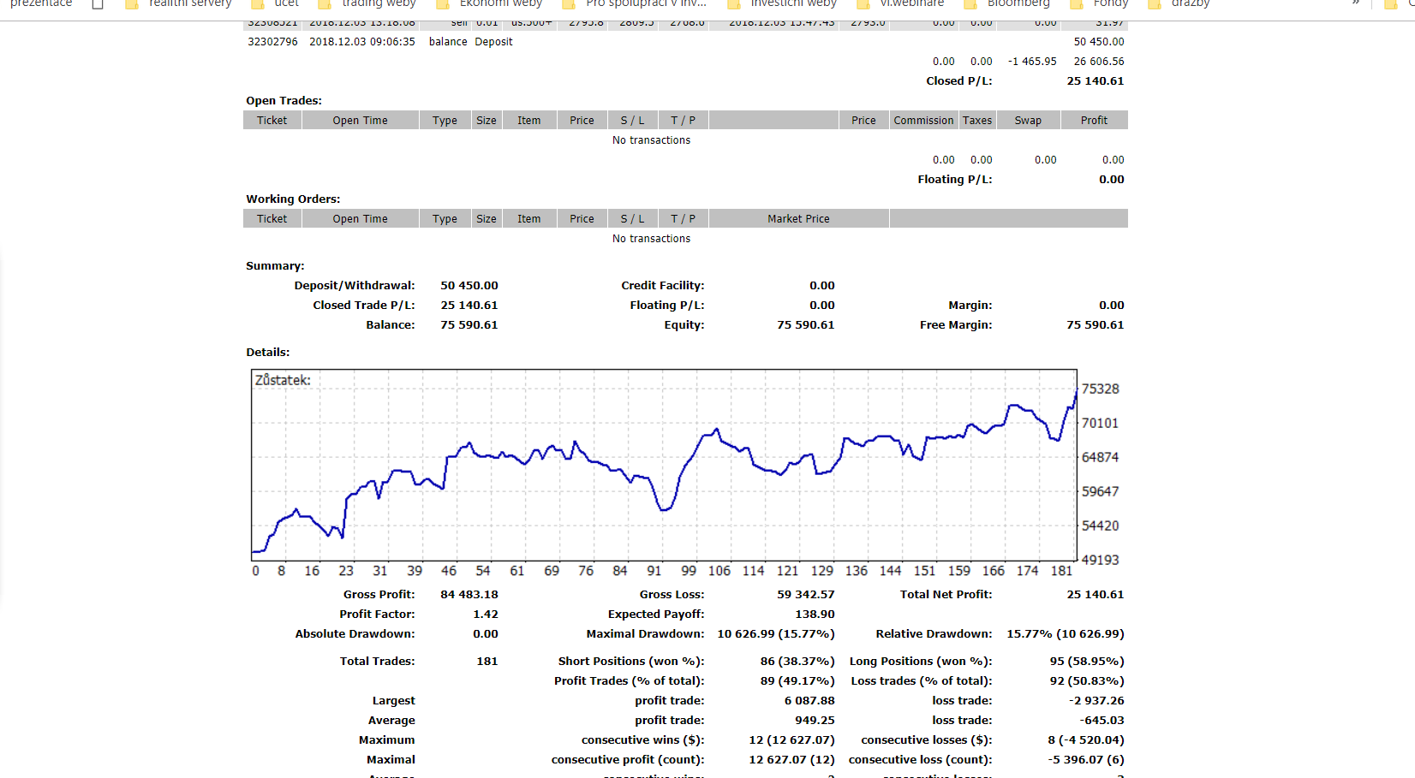The image size is (1415, 778).
Task: Click the Market Price header in Working Orders
Action: point(798,219)
